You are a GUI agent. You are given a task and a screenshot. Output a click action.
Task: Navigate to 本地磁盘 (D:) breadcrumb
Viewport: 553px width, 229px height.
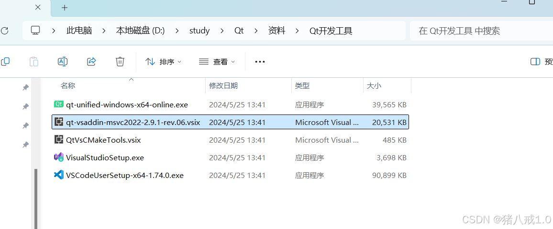pyautogui.click(x=140, y=31)
